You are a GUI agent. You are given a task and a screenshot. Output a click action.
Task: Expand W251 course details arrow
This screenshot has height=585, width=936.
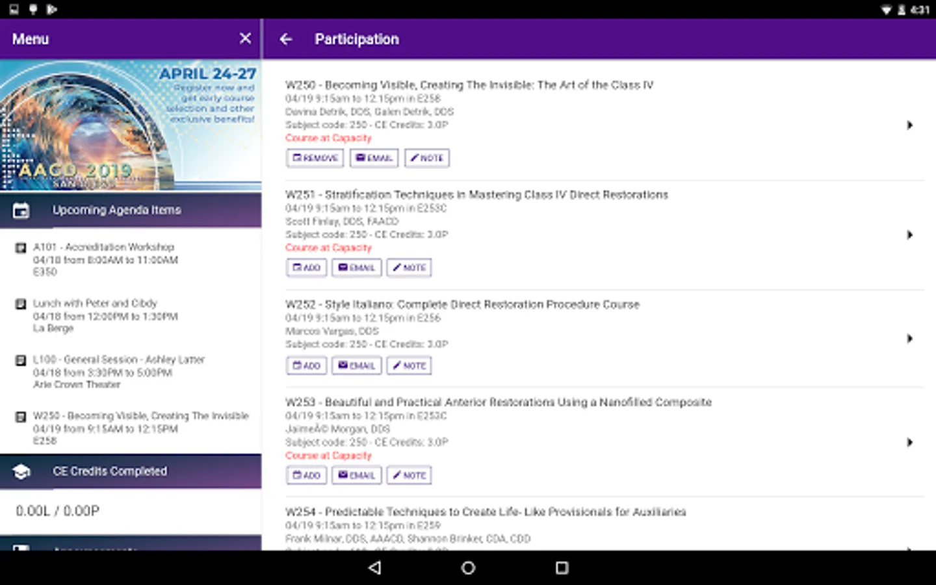910,235
